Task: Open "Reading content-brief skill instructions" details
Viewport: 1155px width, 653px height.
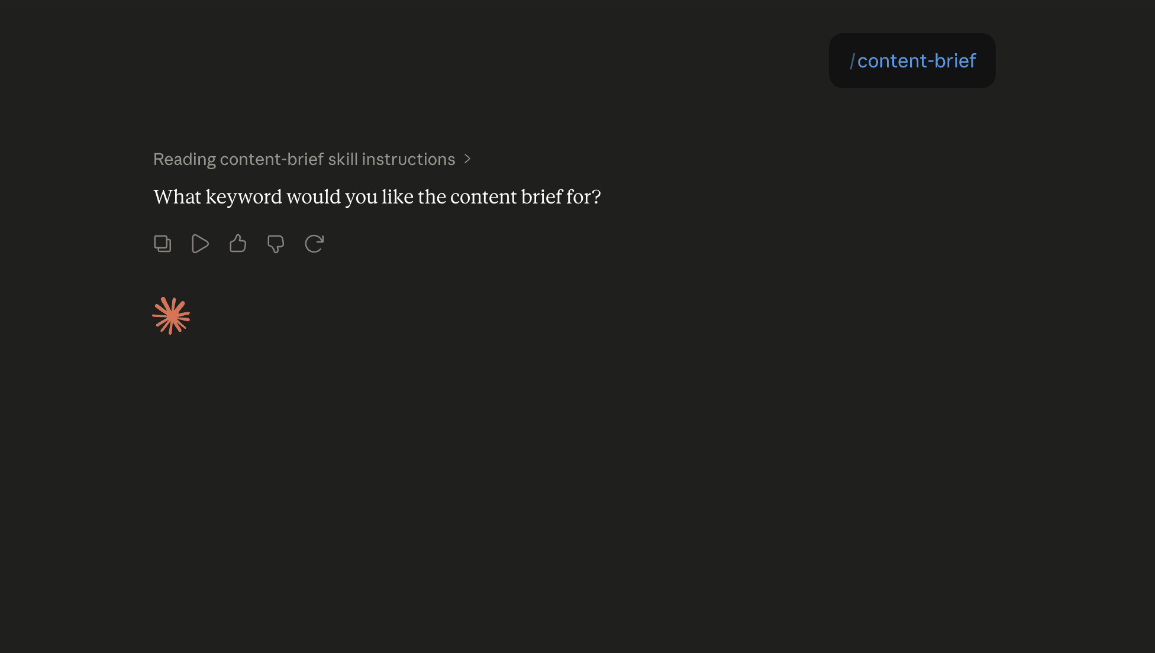Action: pyautogui.click(x=312, y=159)
